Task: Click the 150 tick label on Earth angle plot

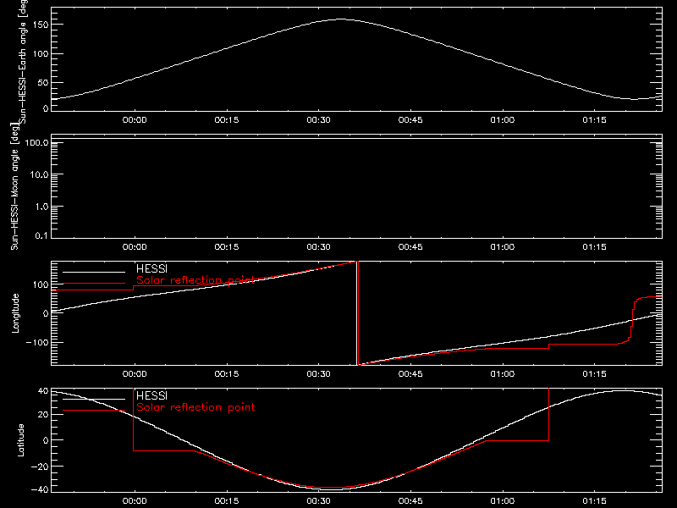Action: click(41, 25)
